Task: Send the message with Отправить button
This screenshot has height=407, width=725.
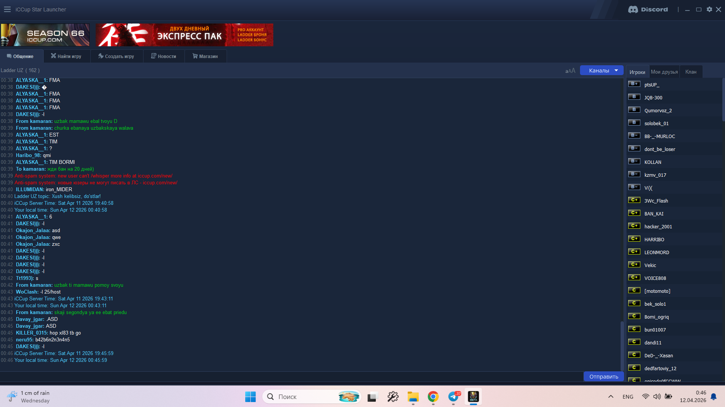Action: pyautogui.click(x=604, y=377)
